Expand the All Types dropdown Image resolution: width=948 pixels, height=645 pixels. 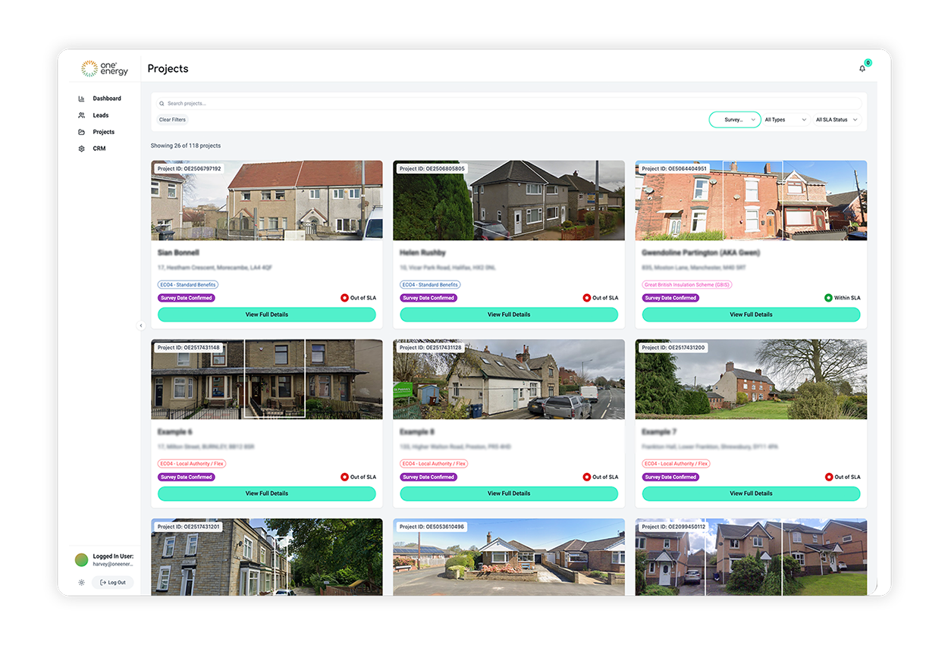pyautogui.click(x=785, y=120)
